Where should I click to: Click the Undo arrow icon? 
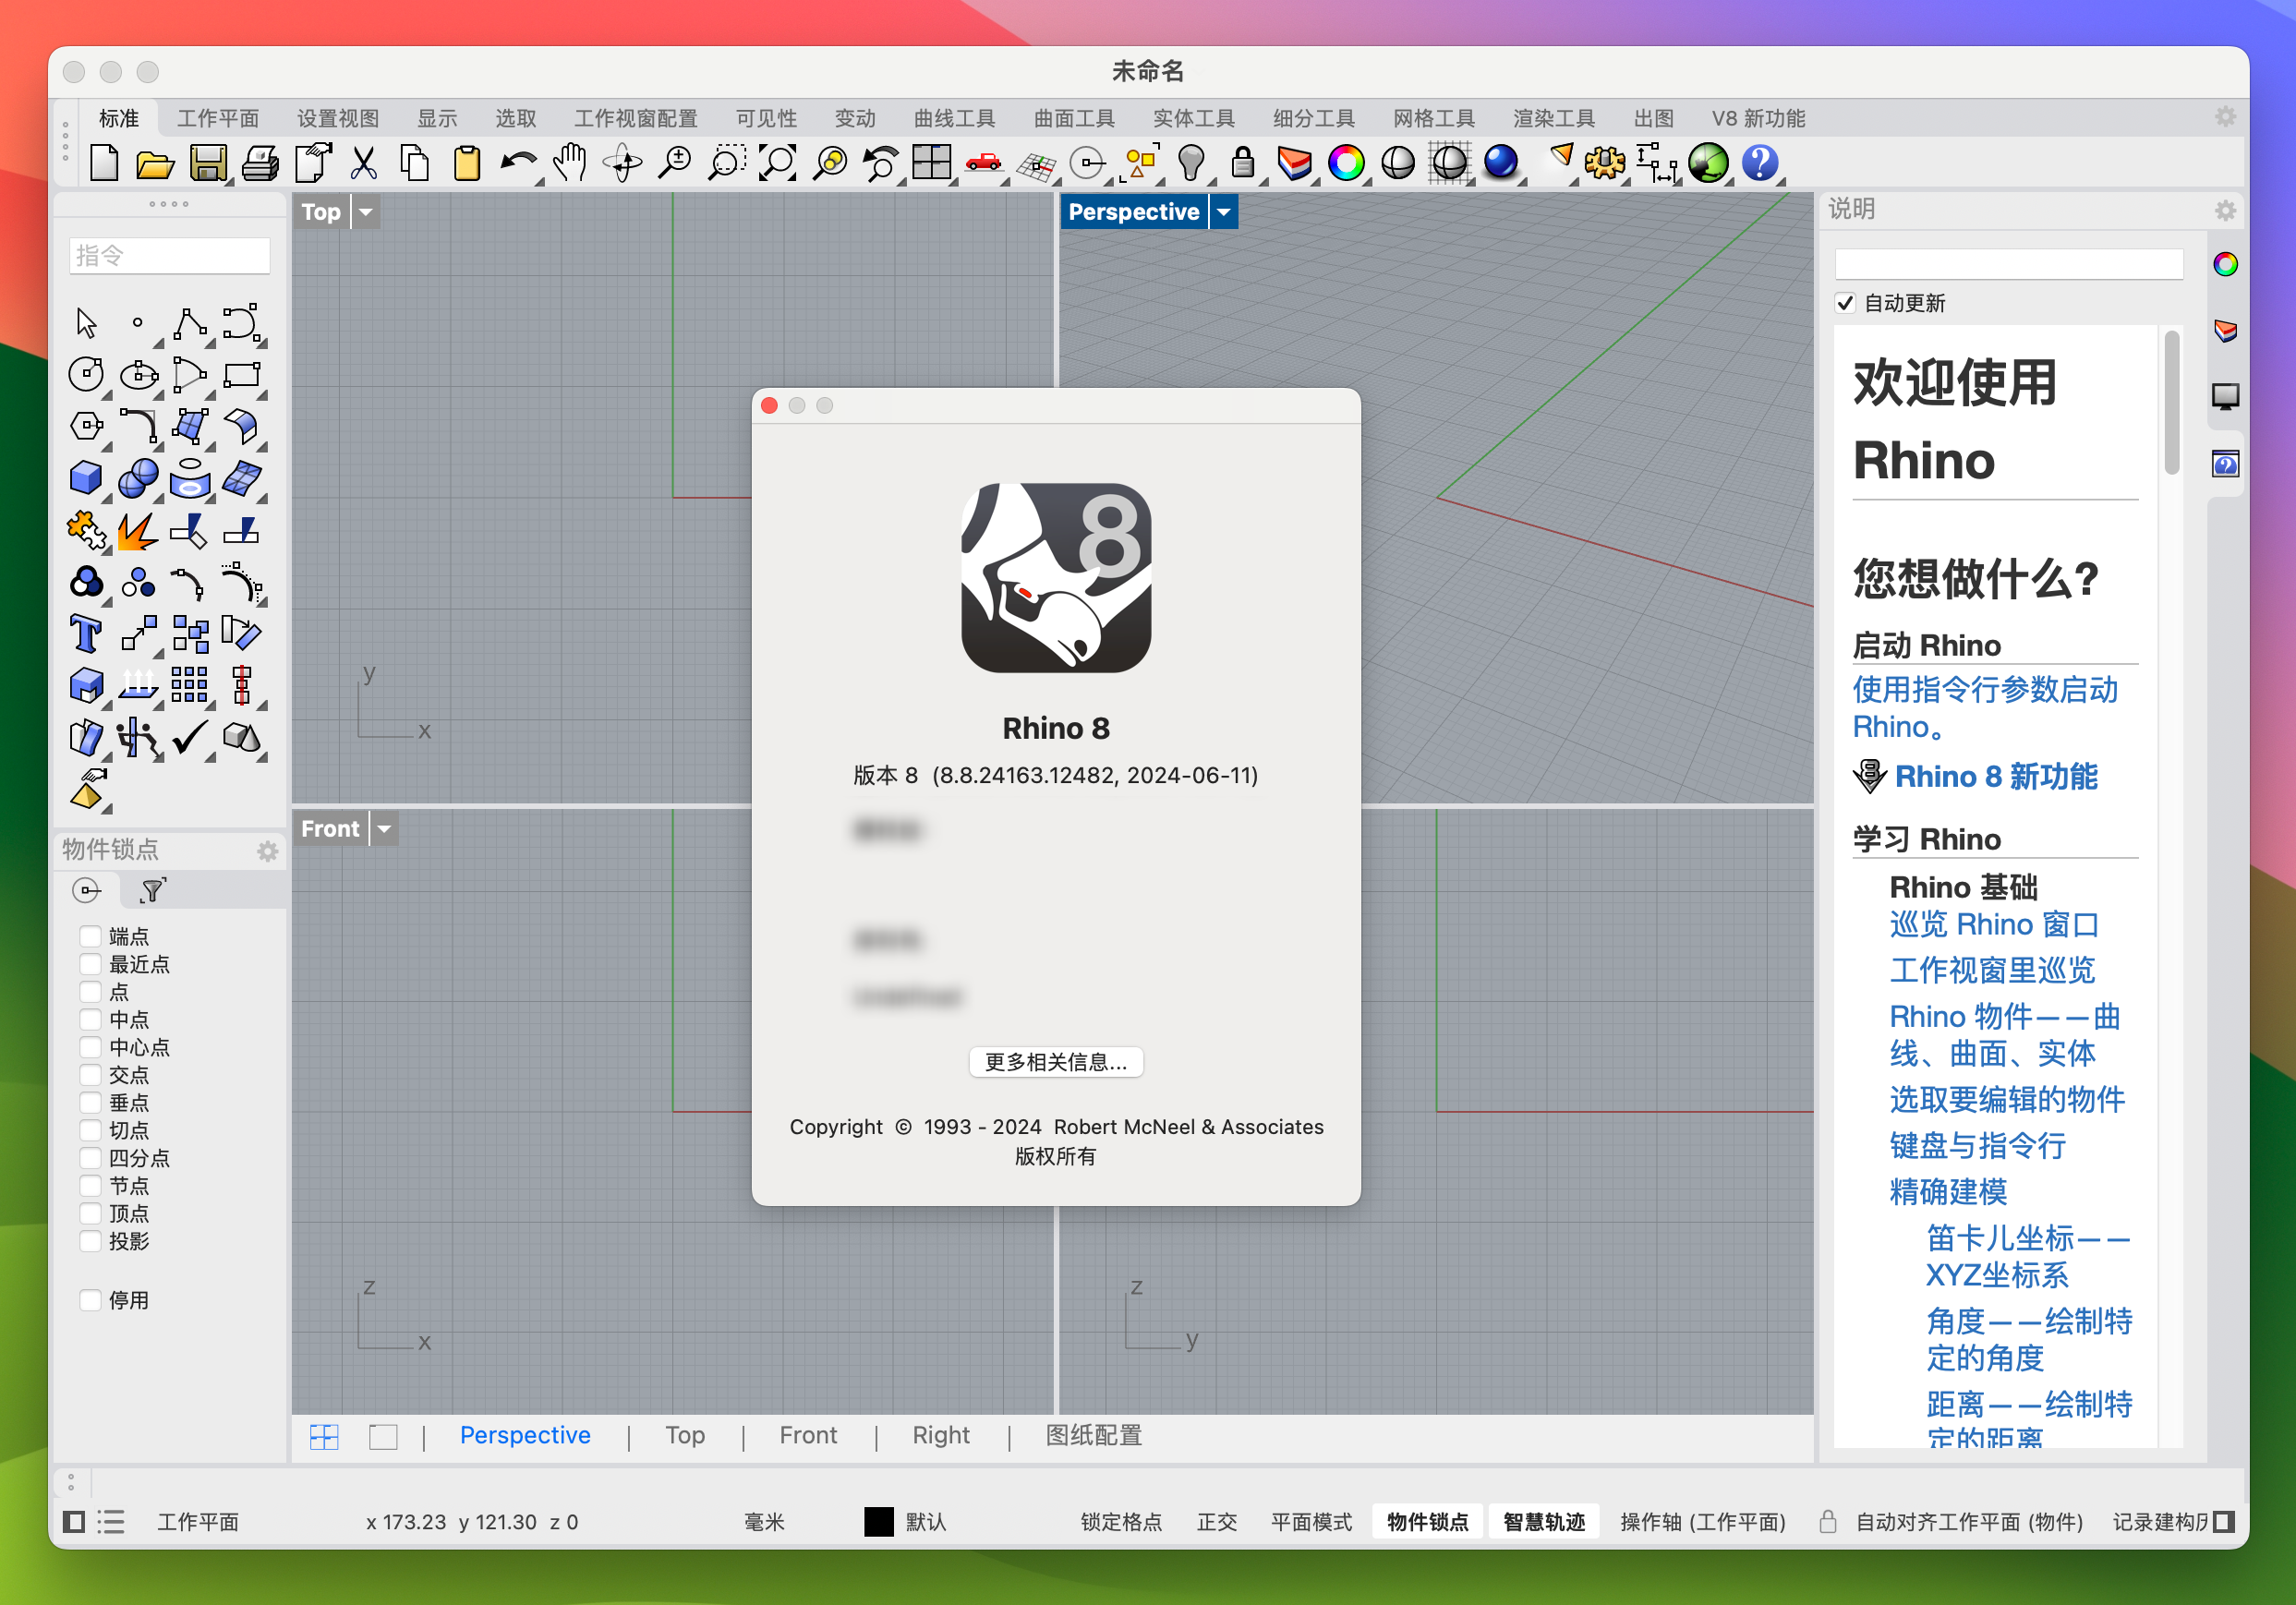pyautogui.click(x=518, y=163)
